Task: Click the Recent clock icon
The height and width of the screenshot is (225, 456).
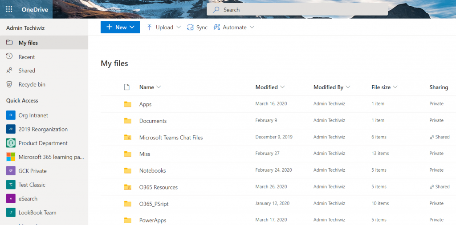Action: [9, 56]
